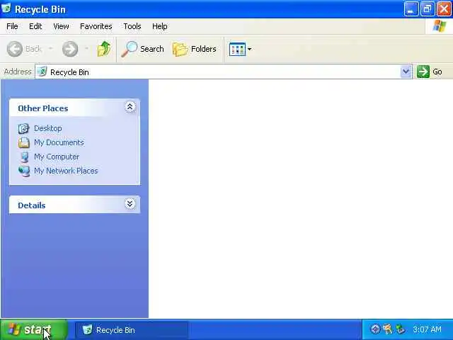Screen dimensions: 453x340
Task: Click the second system tray icon
Action: click(388, 329)
